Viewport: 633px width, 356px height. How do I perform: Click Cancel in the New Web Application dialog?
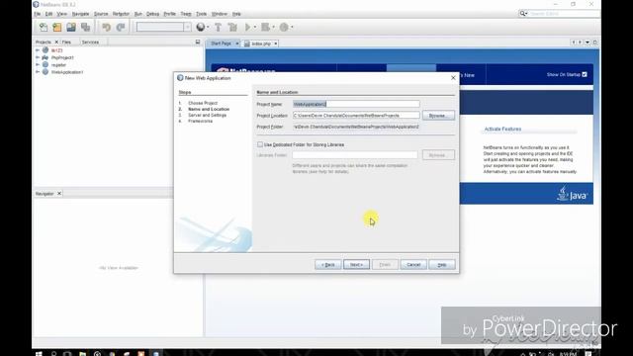[413, 264]
